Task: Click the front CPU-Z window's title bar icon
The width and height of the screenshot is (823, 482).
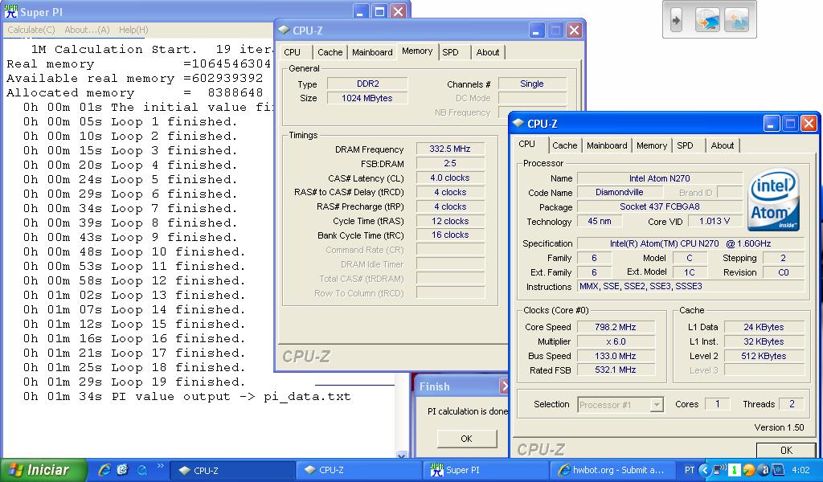Action: [x=518, y=123]
